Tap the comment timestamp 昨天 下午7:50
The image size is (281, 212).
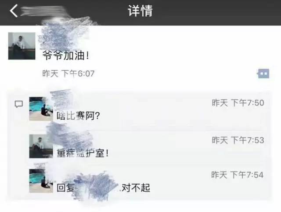(238, 103)
